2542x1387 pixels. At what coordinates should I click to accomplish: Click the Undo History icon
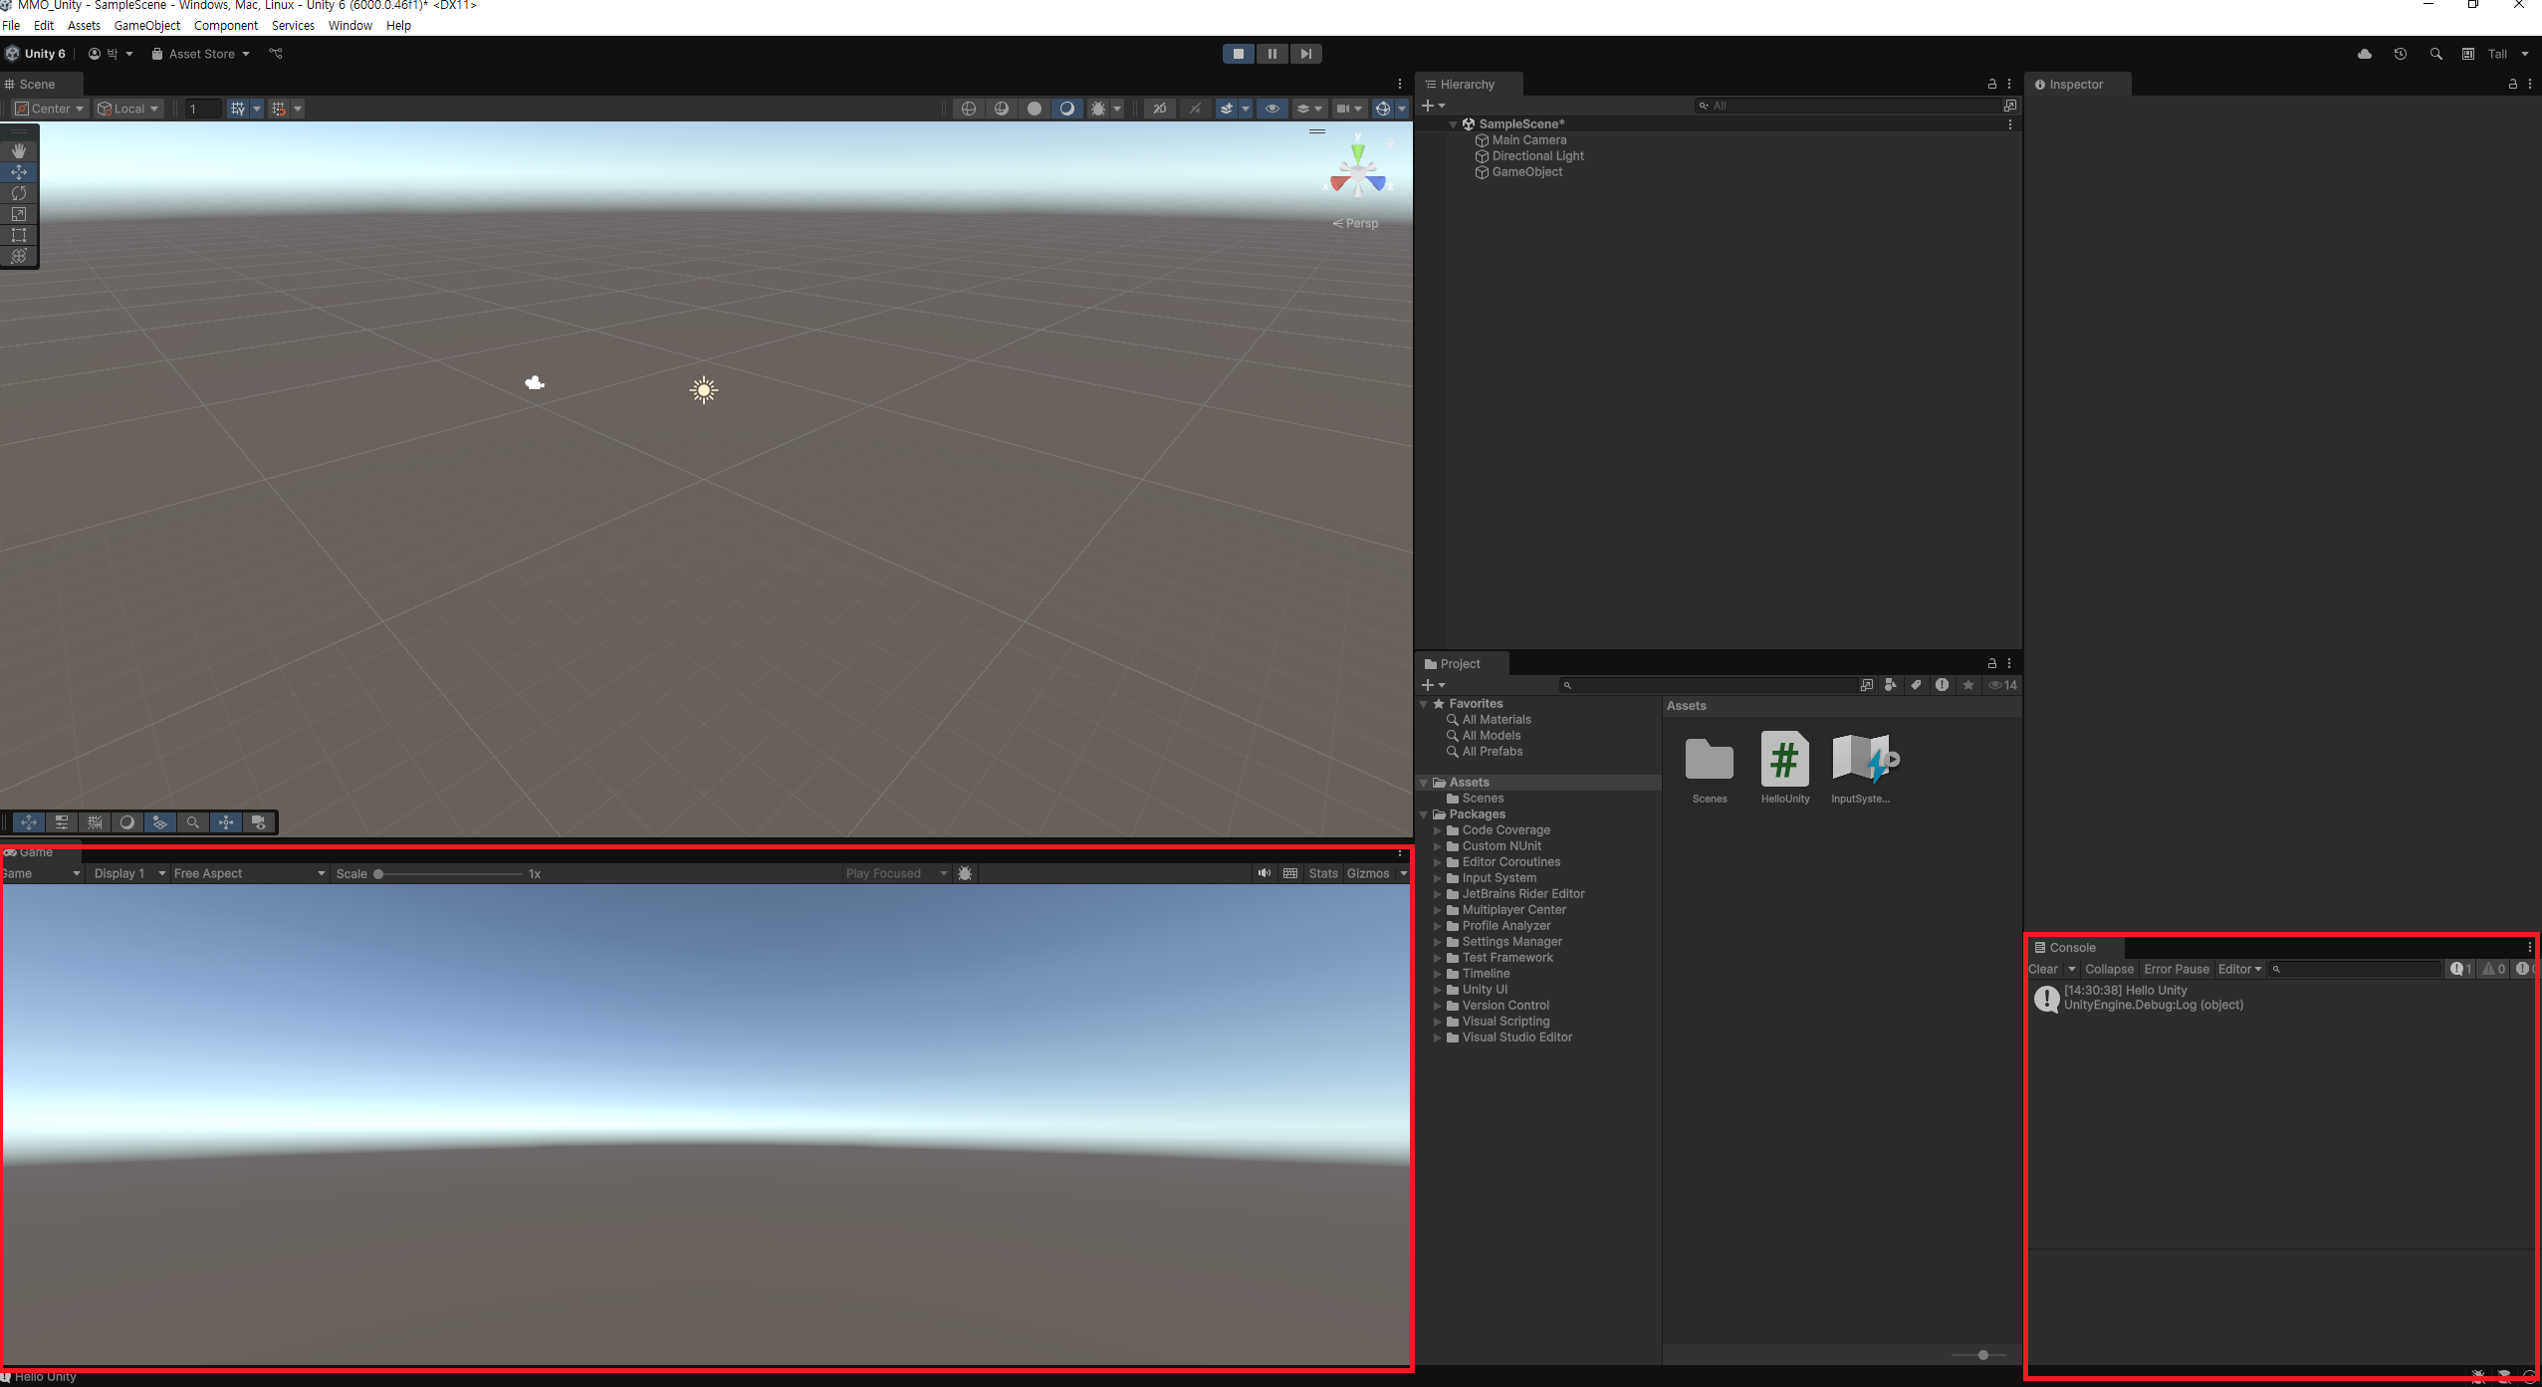[2400, 54]
